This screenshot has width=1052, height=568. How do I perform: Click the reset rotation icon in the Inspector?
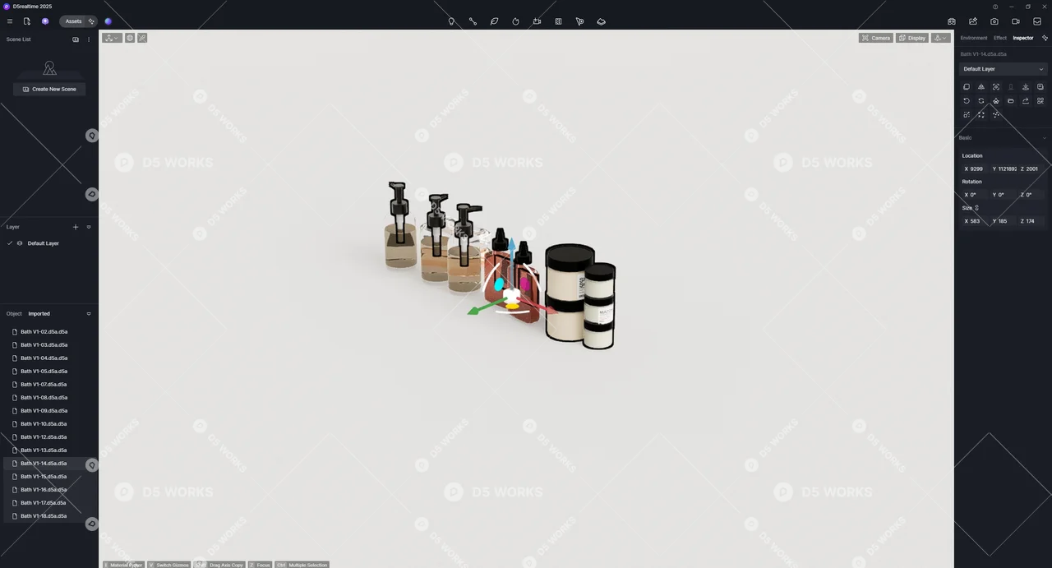[967, 100]
